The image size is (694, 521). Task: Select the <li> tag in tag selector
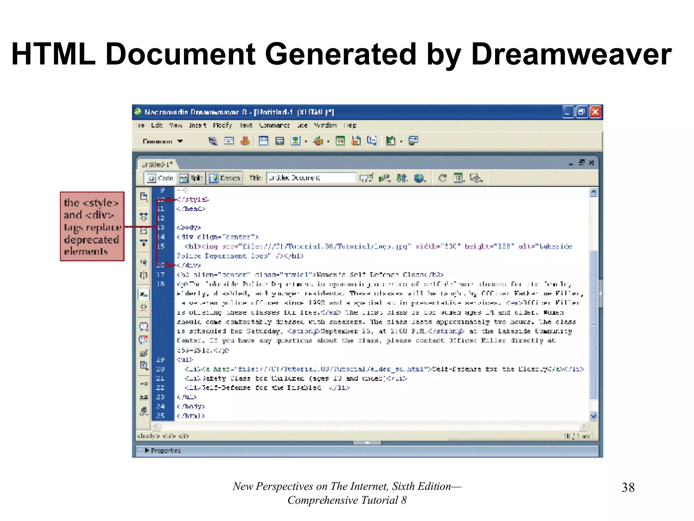[184, 436]
